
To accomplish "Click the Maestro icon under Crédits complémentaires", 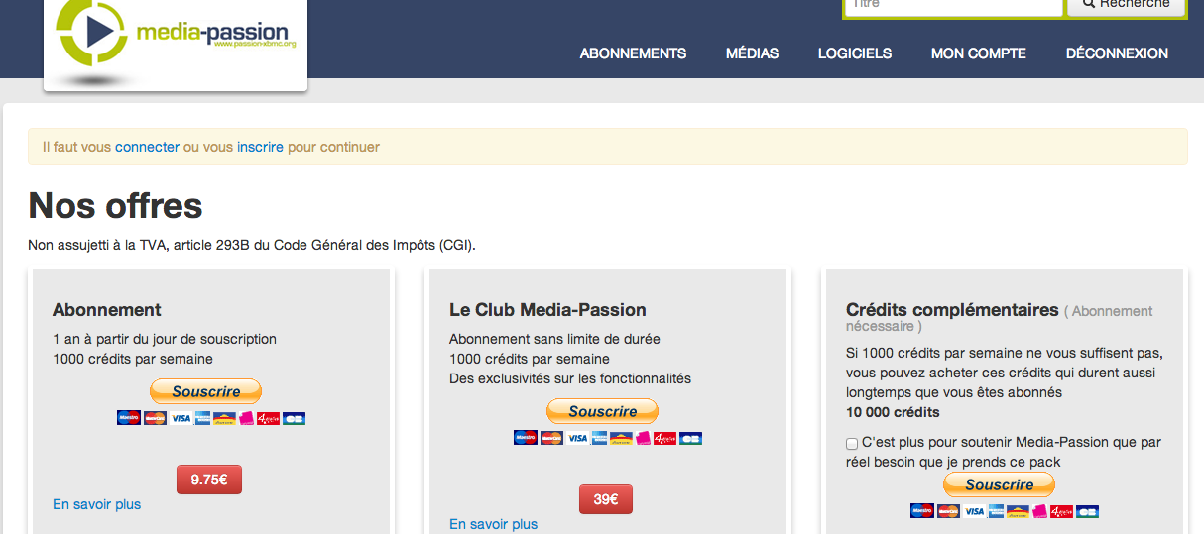I will point(921,511).
